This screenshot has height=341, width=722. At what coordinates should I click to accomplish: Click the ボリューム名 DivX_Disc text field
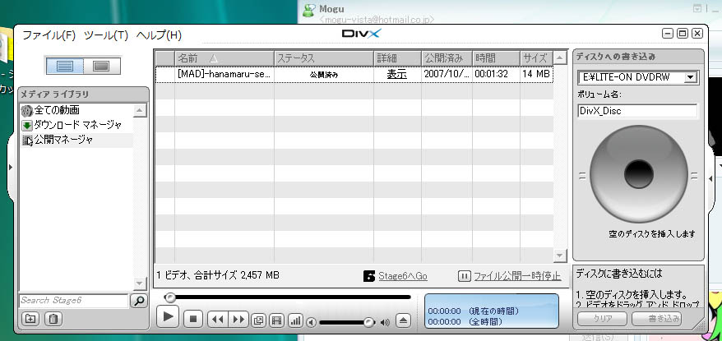(x=638, y=111)
